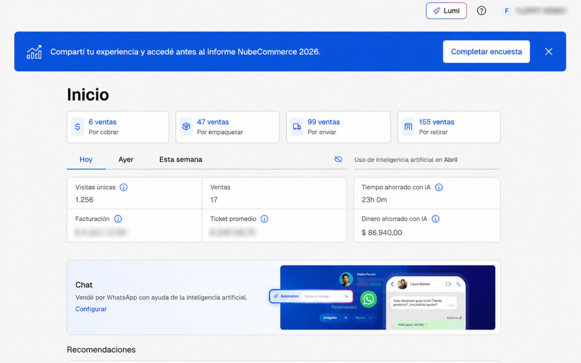Click the Ventas value 17
This screenshot has height=363, width=581.
pos(214,200)
